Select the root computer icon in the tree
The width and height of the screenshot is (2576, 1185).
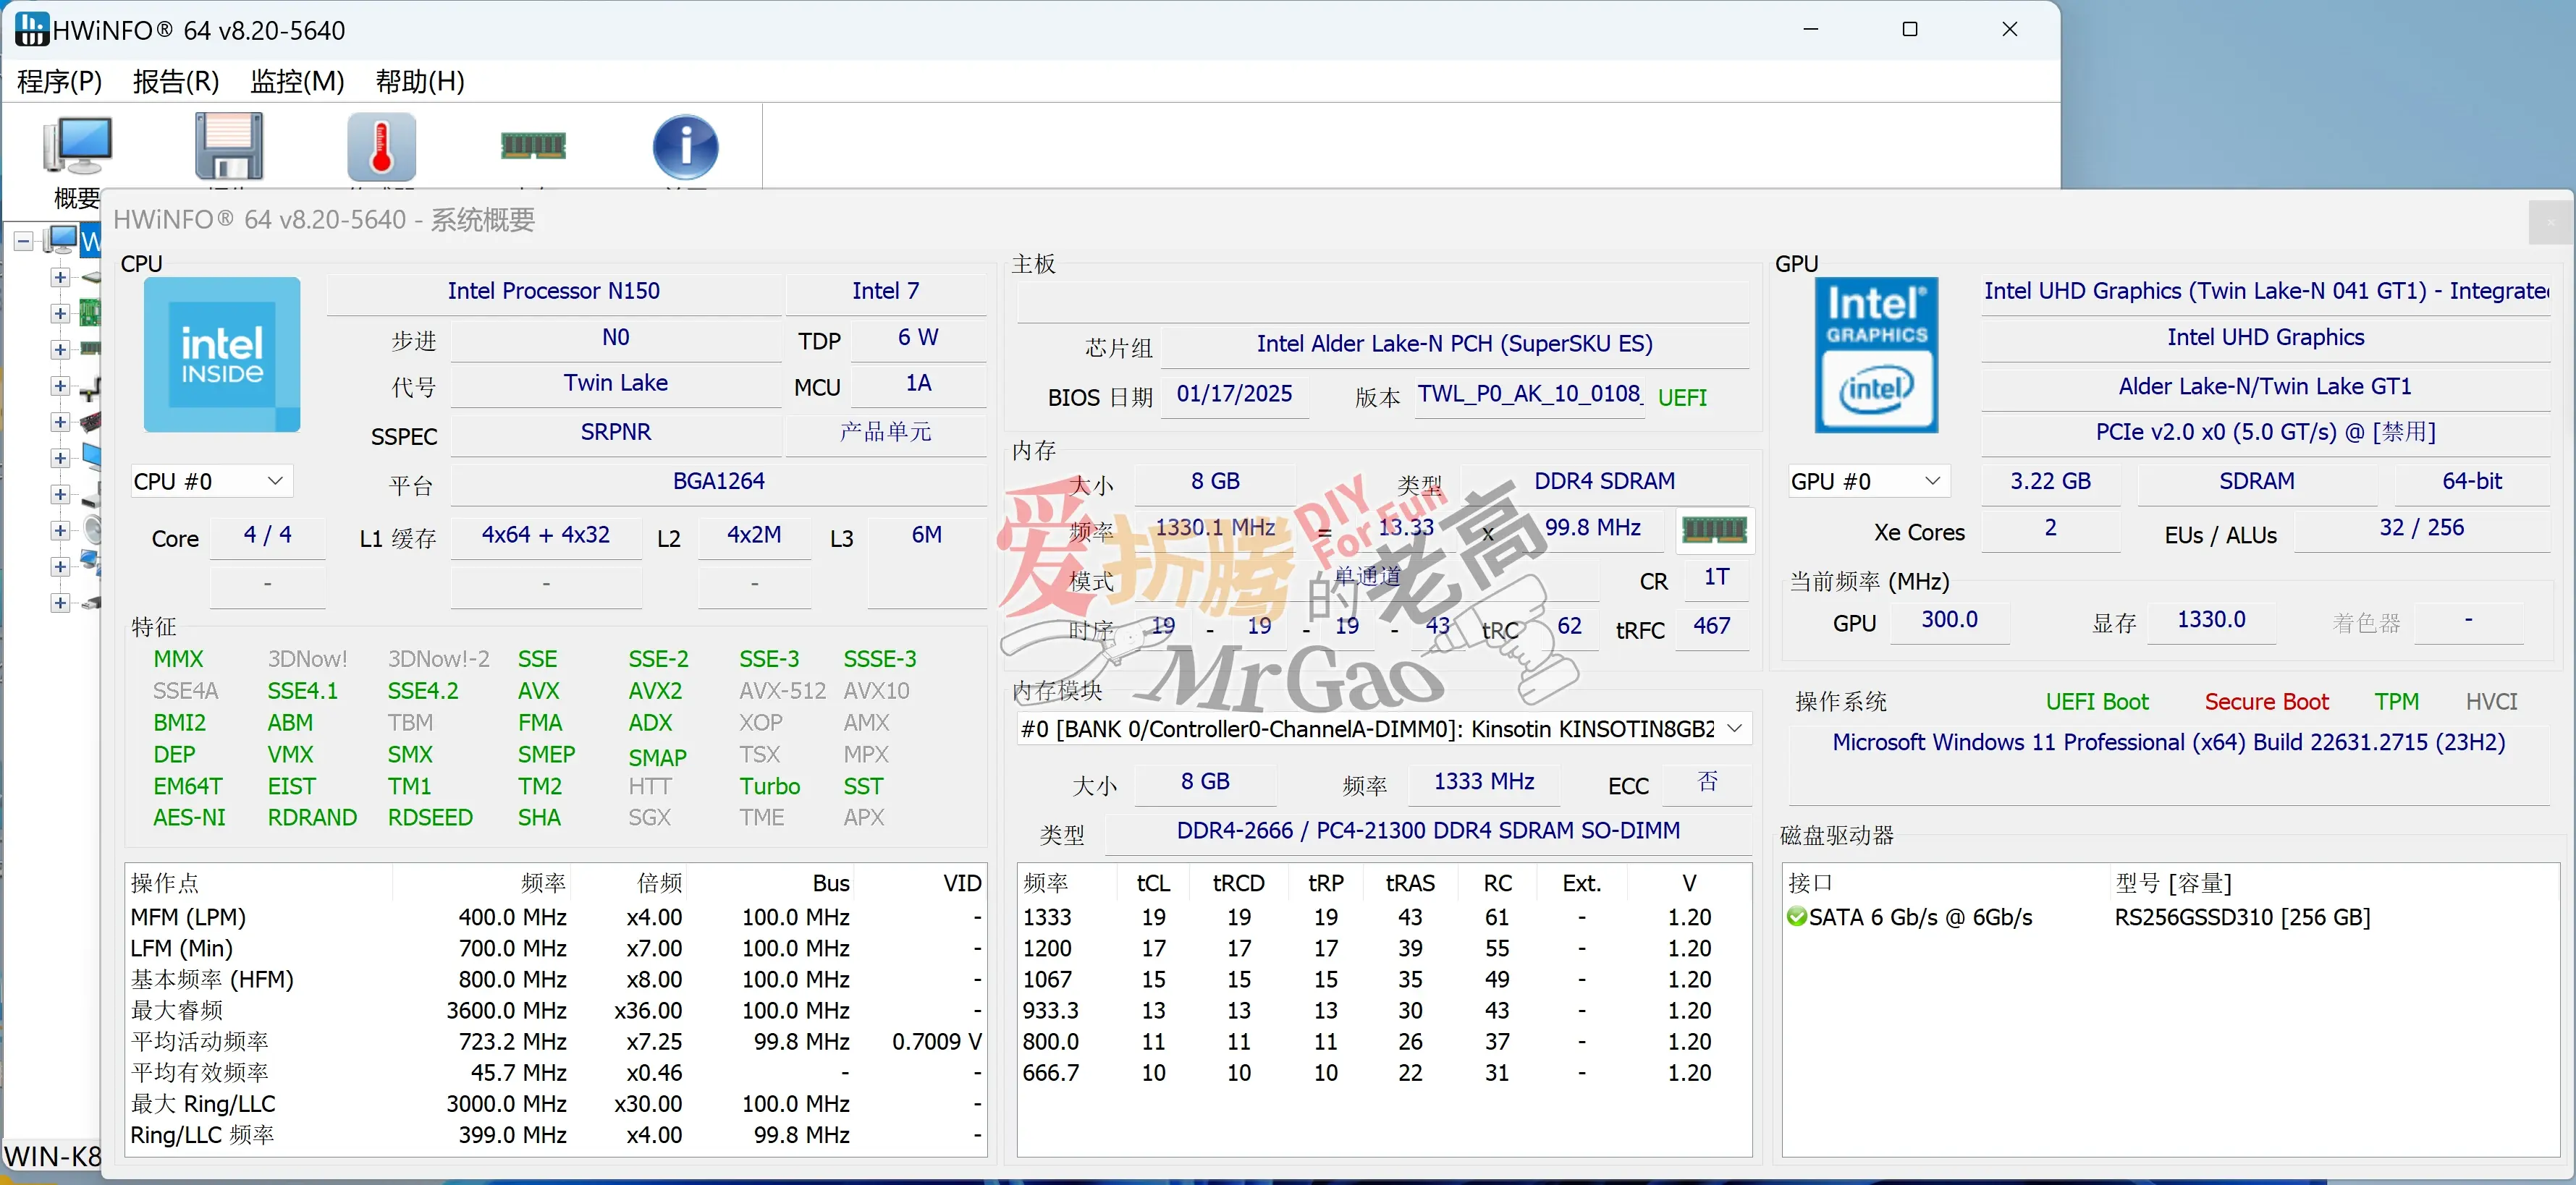[62, 239]
